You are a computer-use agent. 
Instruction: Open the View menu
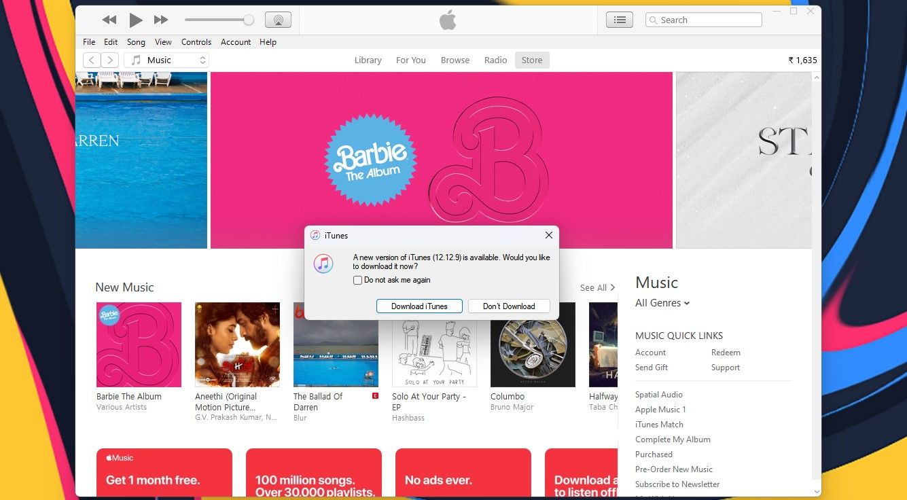(163, 42)
